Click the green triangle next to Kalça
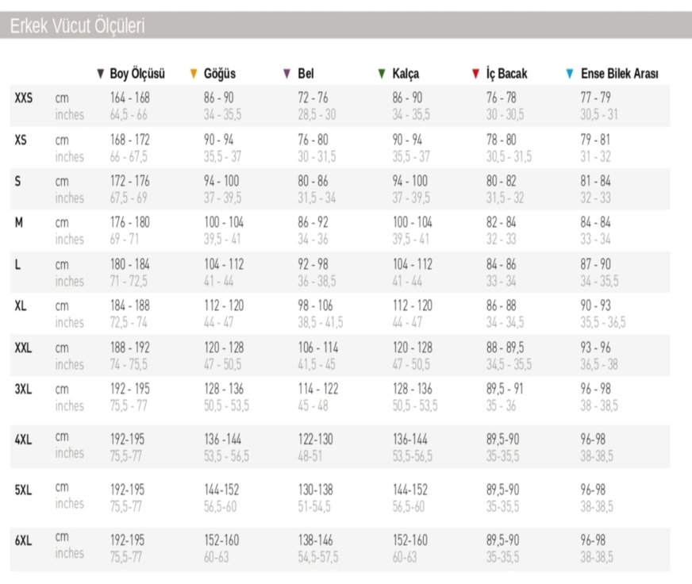Screen dimensions: 692x584 pyautogui.click(x=382, y=74)
